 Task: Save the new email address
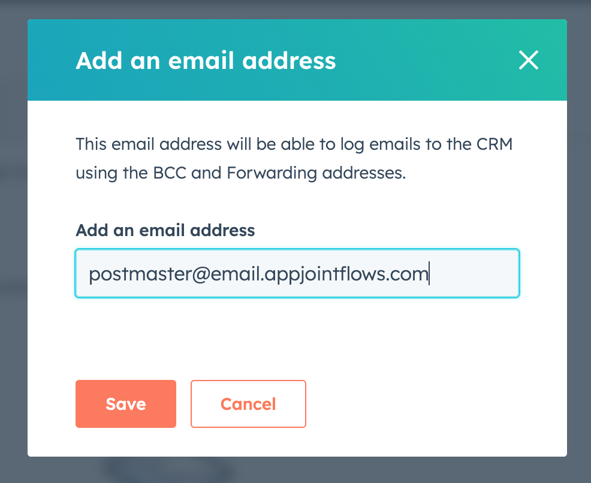126,404
